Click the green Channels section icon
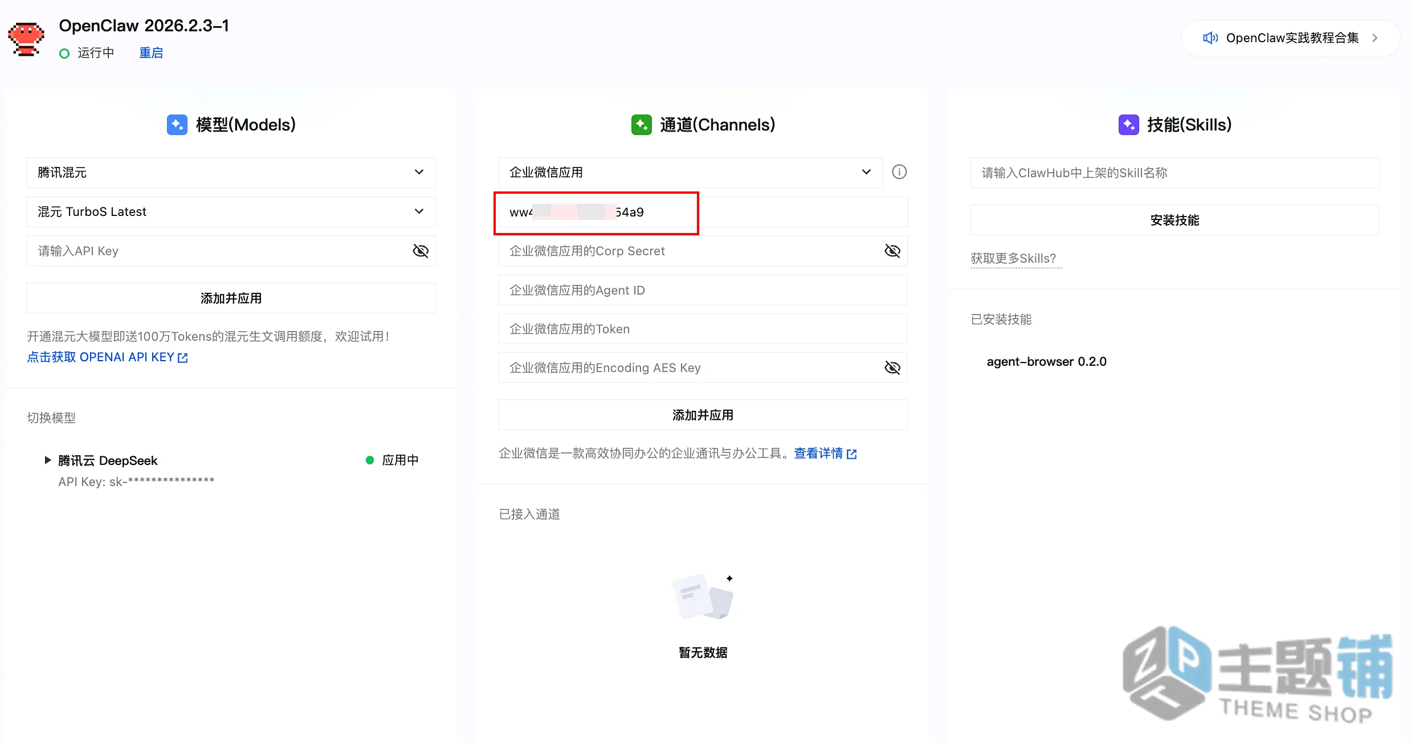This screenshot has width=1411, height=743. tap(642, 125)
